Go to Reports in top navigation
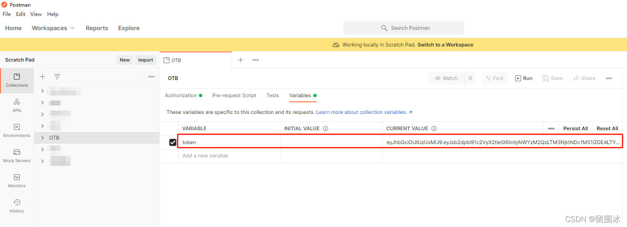The width and height of the screenshot is (627, 227). coord(97,28)
